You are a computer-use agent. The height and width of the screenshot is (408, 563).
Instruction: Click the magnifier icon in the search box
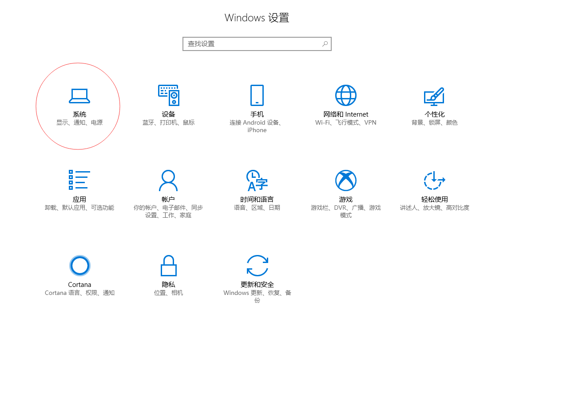pyautogui.click(x=325, y=44)
